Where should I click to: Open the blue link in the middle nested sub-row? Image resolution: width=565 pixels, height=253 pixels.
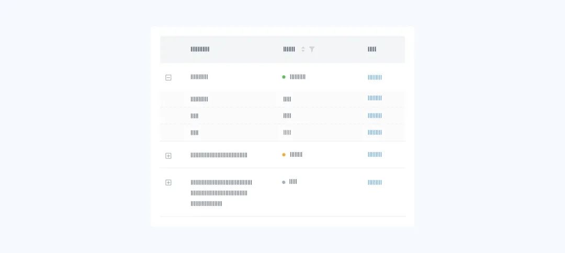point(375,116)
